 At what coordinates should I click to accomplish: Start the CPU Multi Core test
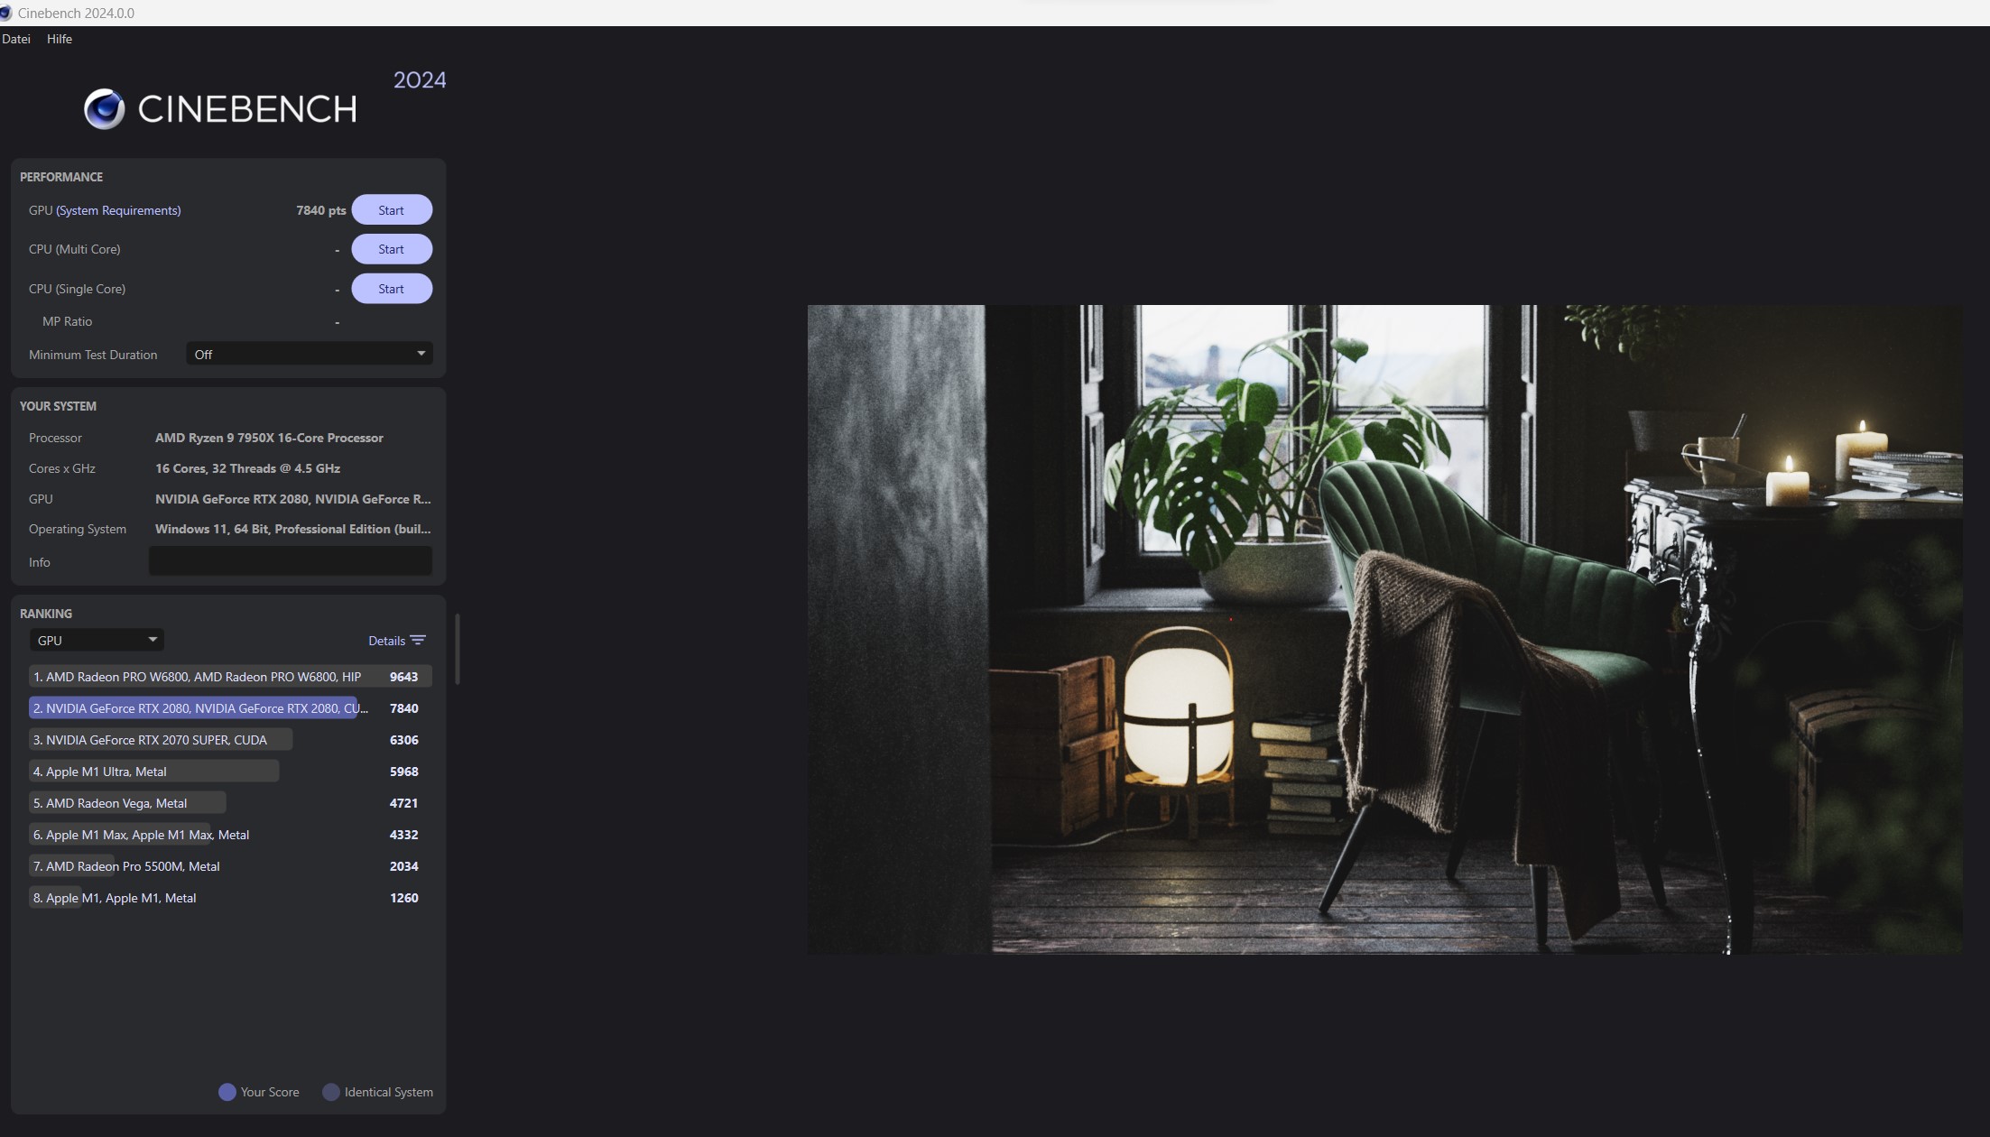tap(391, 249)
